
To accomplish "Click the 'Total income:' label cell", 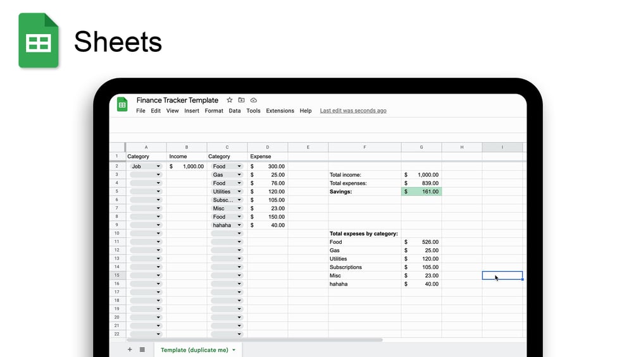I will [365, 175].
